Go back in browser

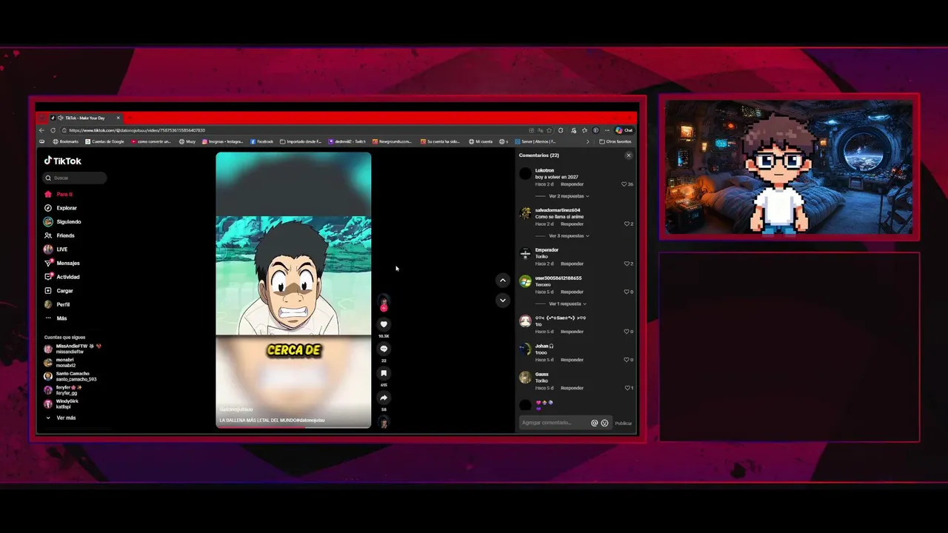pyautogui.click(x=41, y=130)
